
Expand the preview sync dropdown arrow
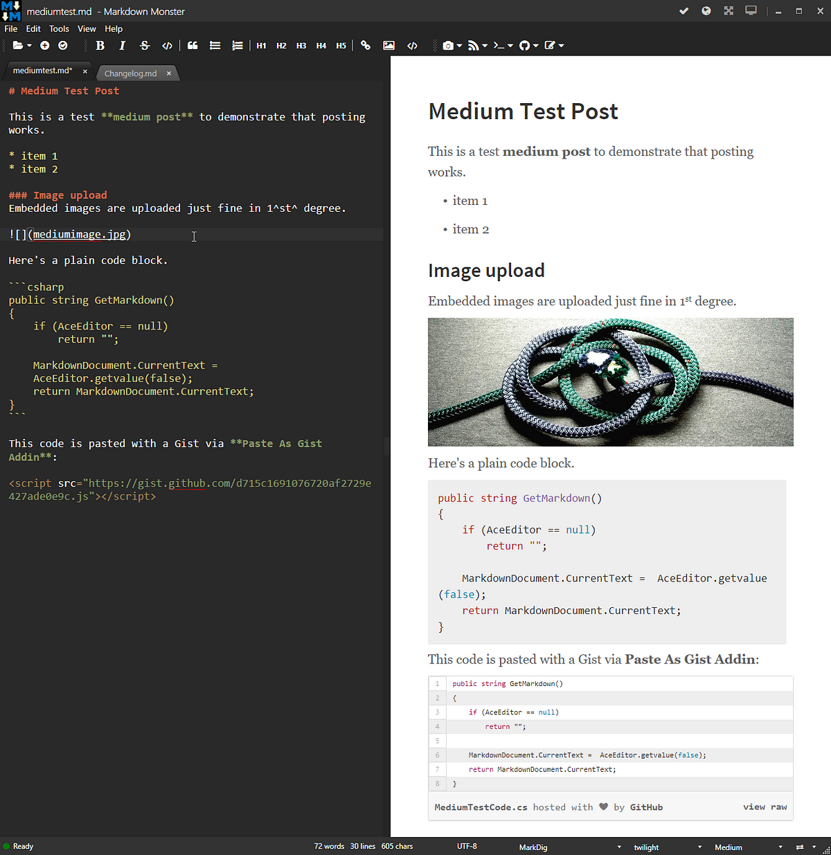tap(814, 847)
